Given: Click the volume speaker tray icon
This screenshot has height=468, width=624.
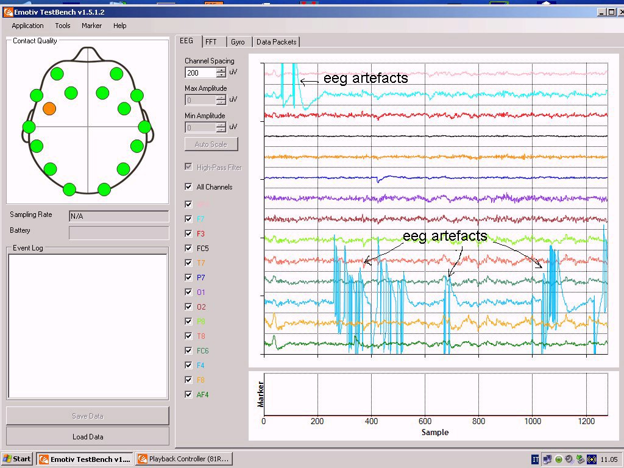Looking at the screenshot, I should (569, 459).
